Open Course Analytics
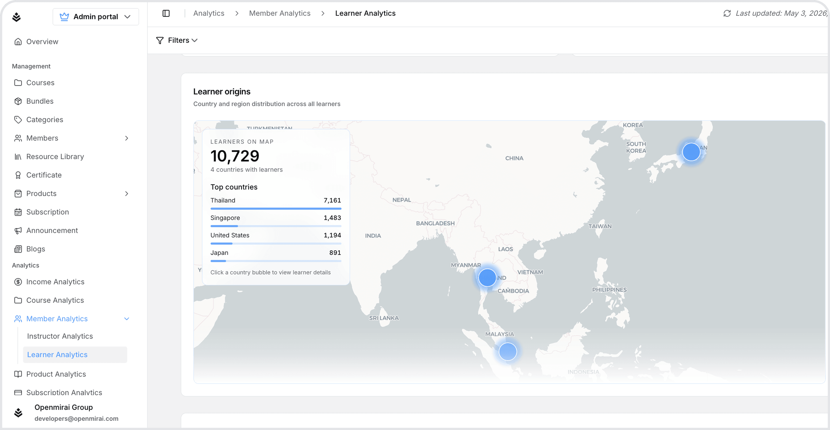 click(x=55, y=300)
